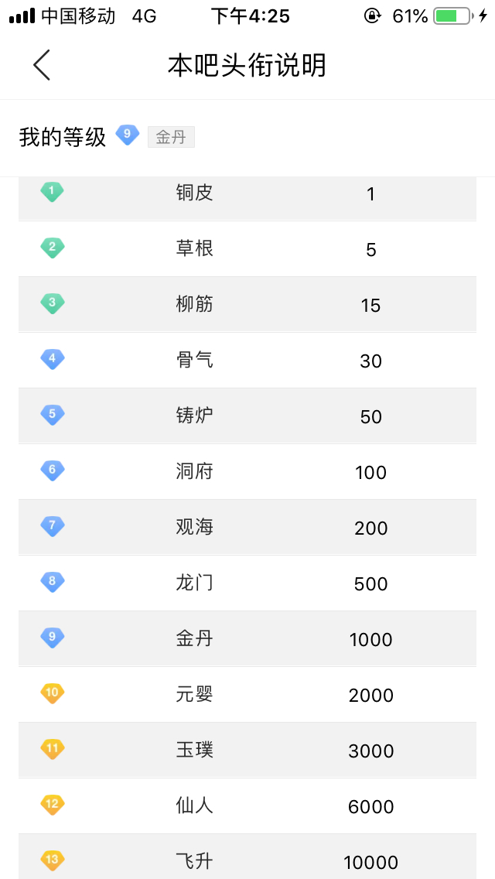Select the 骨气 title name
This screenshot has width=495, height=879.
[x=195, y=360]
